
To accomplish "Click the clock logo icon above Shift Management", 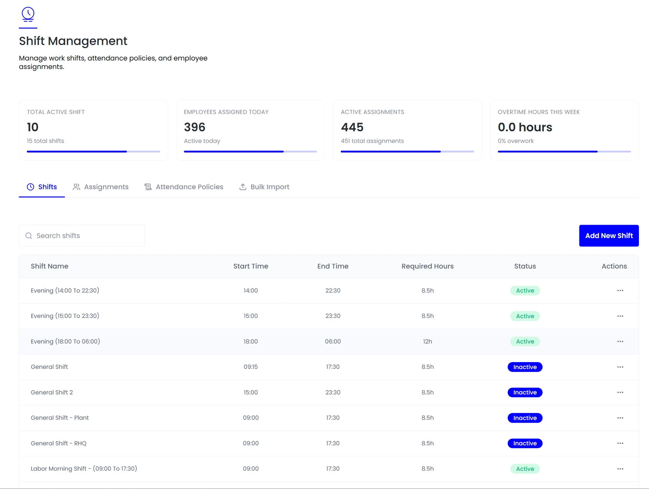I will pyautogui.click(x=28, y=14).
